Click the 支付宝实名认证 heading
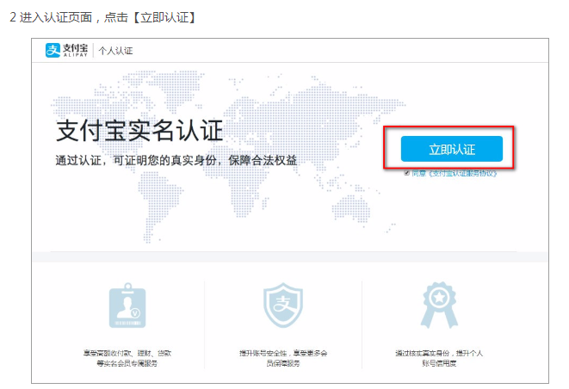This screenshot has width=569, height=389. pyautogui.click(x=139, y=131)
